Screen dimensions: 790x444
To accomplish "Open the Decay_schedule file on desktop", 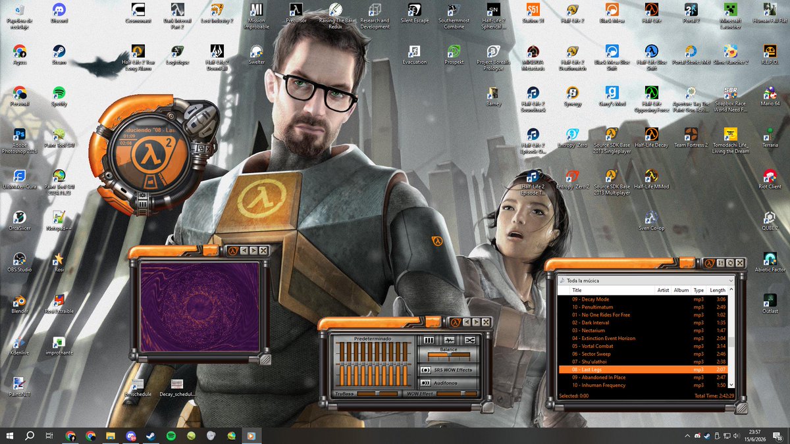I will click(x=177, y=387).
